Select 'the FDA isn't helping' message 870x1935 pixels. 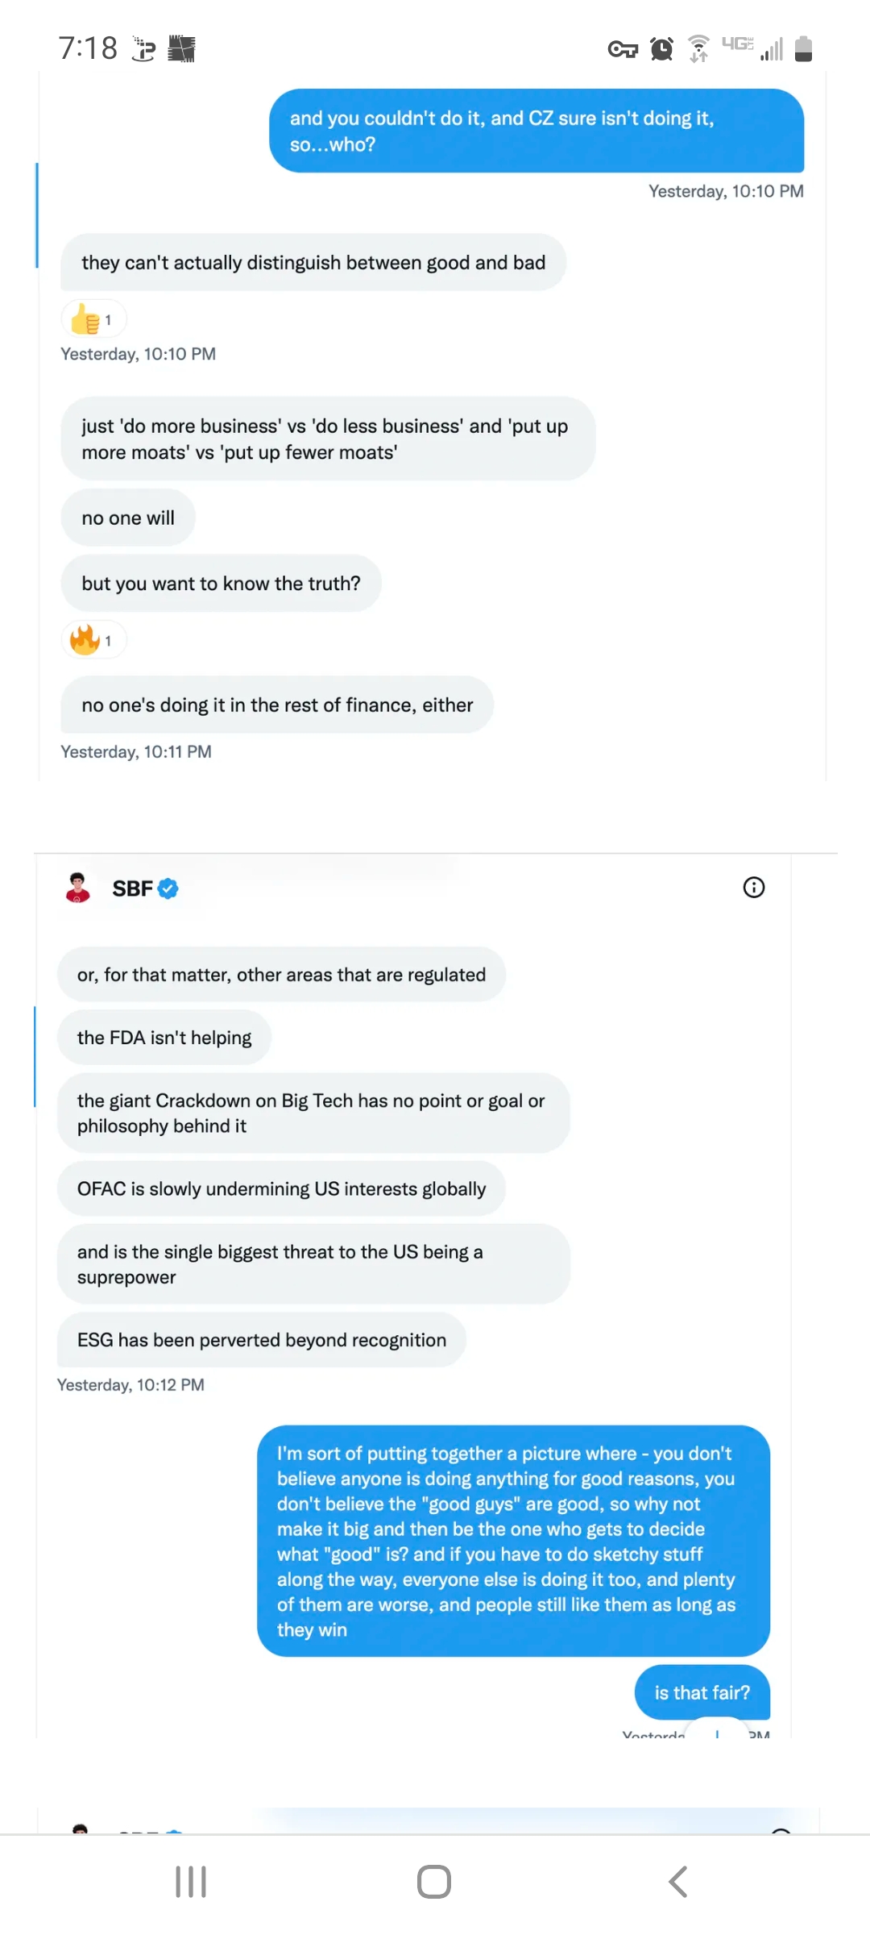coord(164,1038)
